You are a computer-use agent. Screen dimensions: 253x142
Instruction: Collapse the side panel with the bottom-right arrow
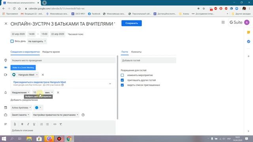pos(249,131)
